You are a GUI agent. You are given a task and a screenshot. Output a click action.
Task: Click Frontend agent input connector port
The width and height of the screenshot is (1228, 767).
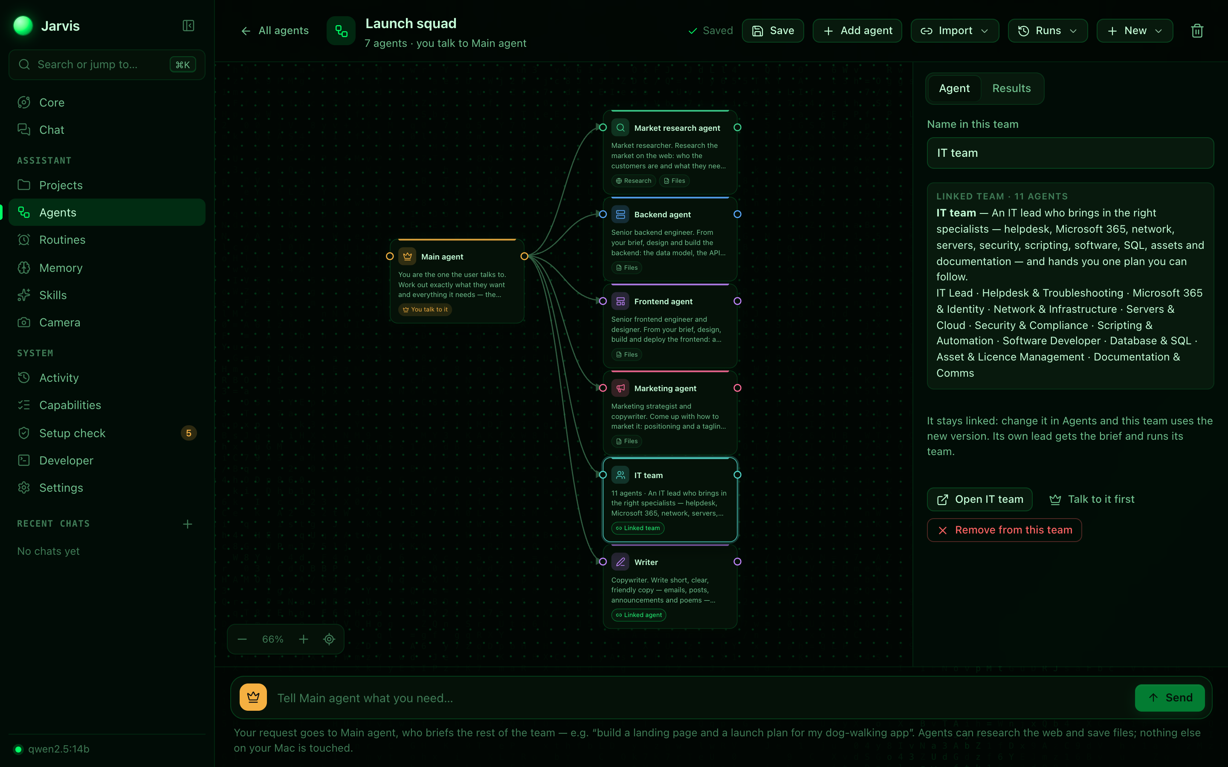click(603, 301)
